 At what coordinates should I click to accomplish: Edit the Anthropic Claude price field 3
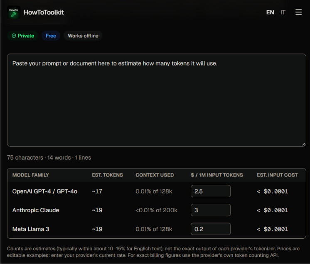coord(211,210)
